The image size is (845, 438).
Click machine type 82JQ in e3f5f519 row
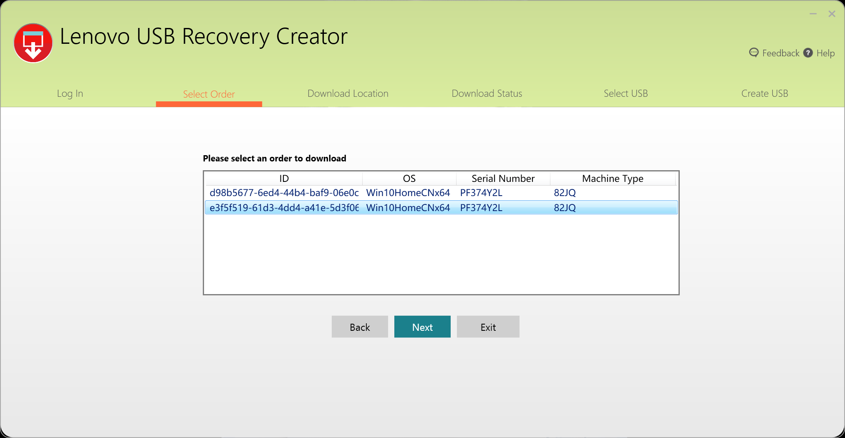pos(565,208)
